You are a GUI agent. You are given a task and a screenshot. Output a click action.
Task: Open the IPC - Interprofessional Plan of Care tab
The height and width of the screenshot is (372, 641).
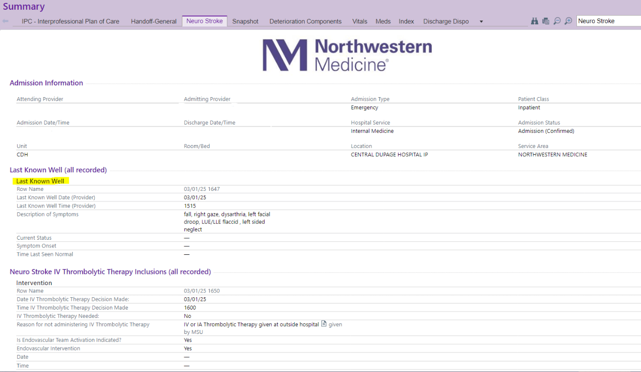pyautogui.click(x=70, y=21)
